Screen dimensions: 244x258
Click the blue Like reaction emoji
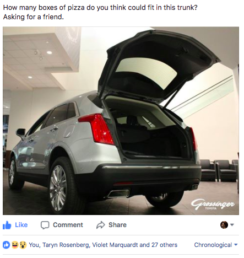(7, 245)
